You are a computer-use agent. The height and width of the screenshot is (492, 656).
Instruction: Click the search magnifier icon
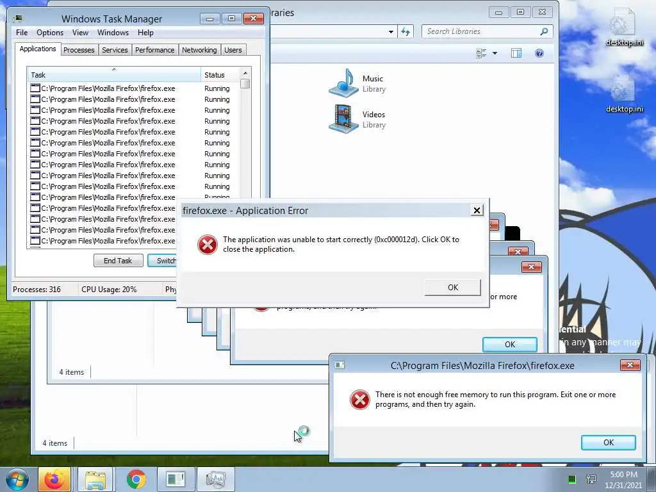544,31
